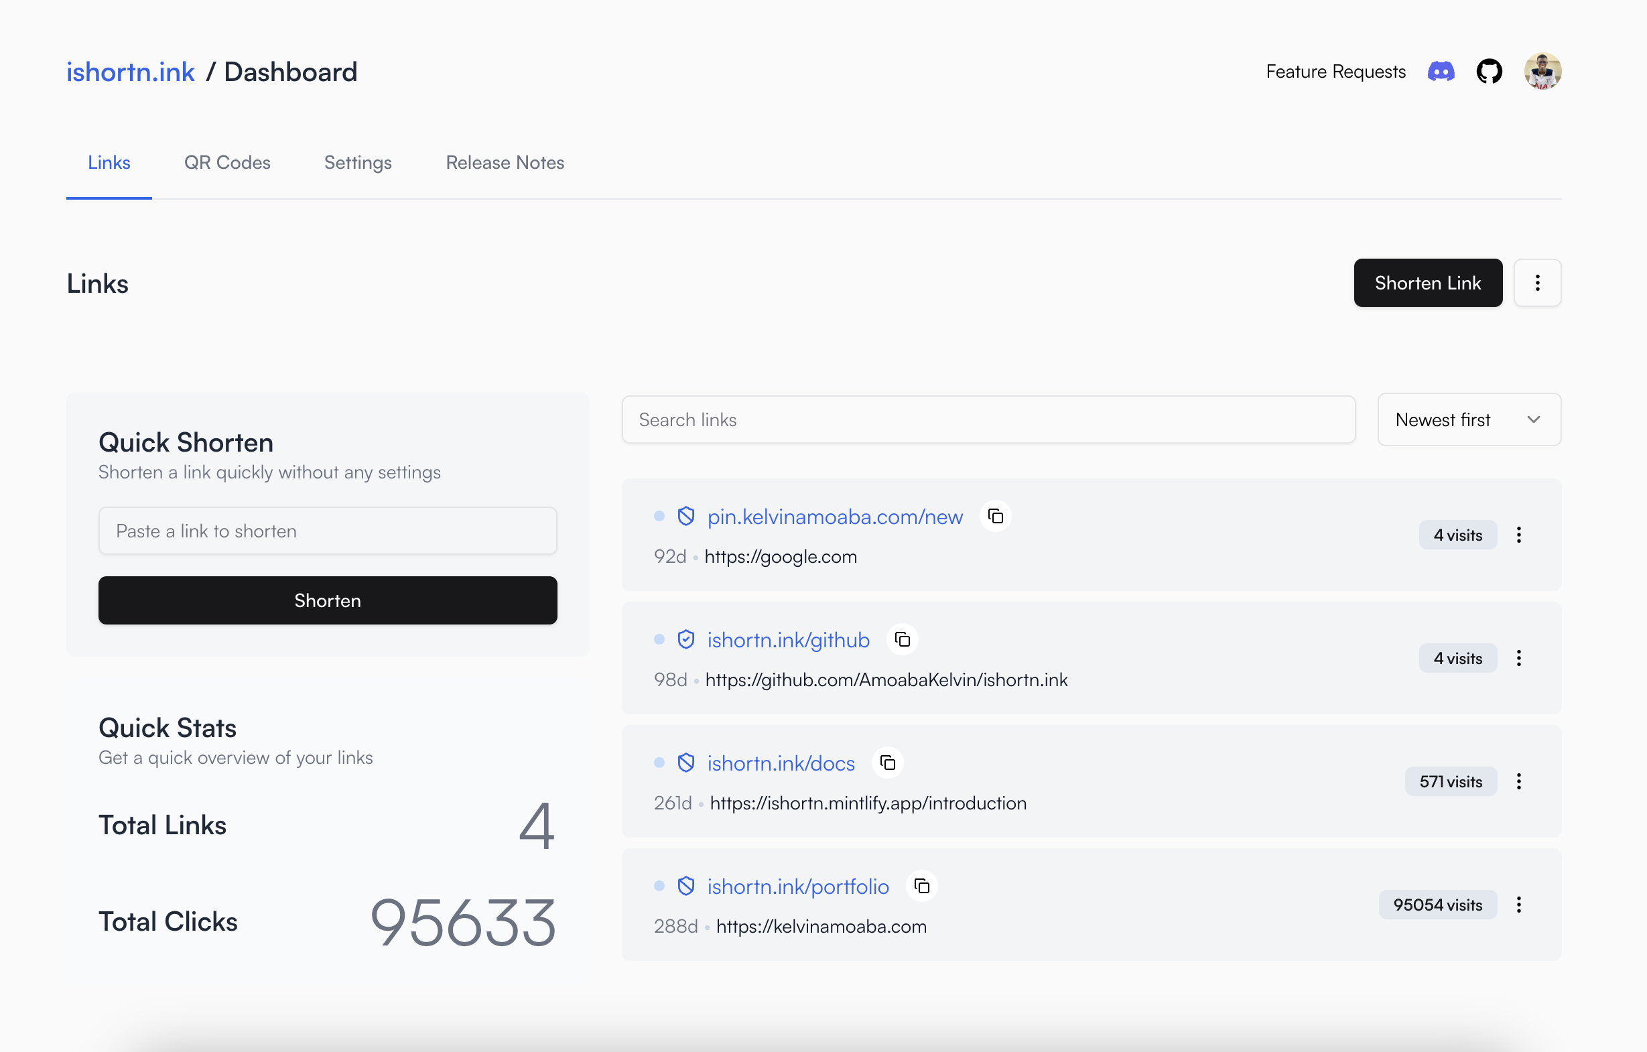Expand the Newest first sort dropdown

[1469, 419]
